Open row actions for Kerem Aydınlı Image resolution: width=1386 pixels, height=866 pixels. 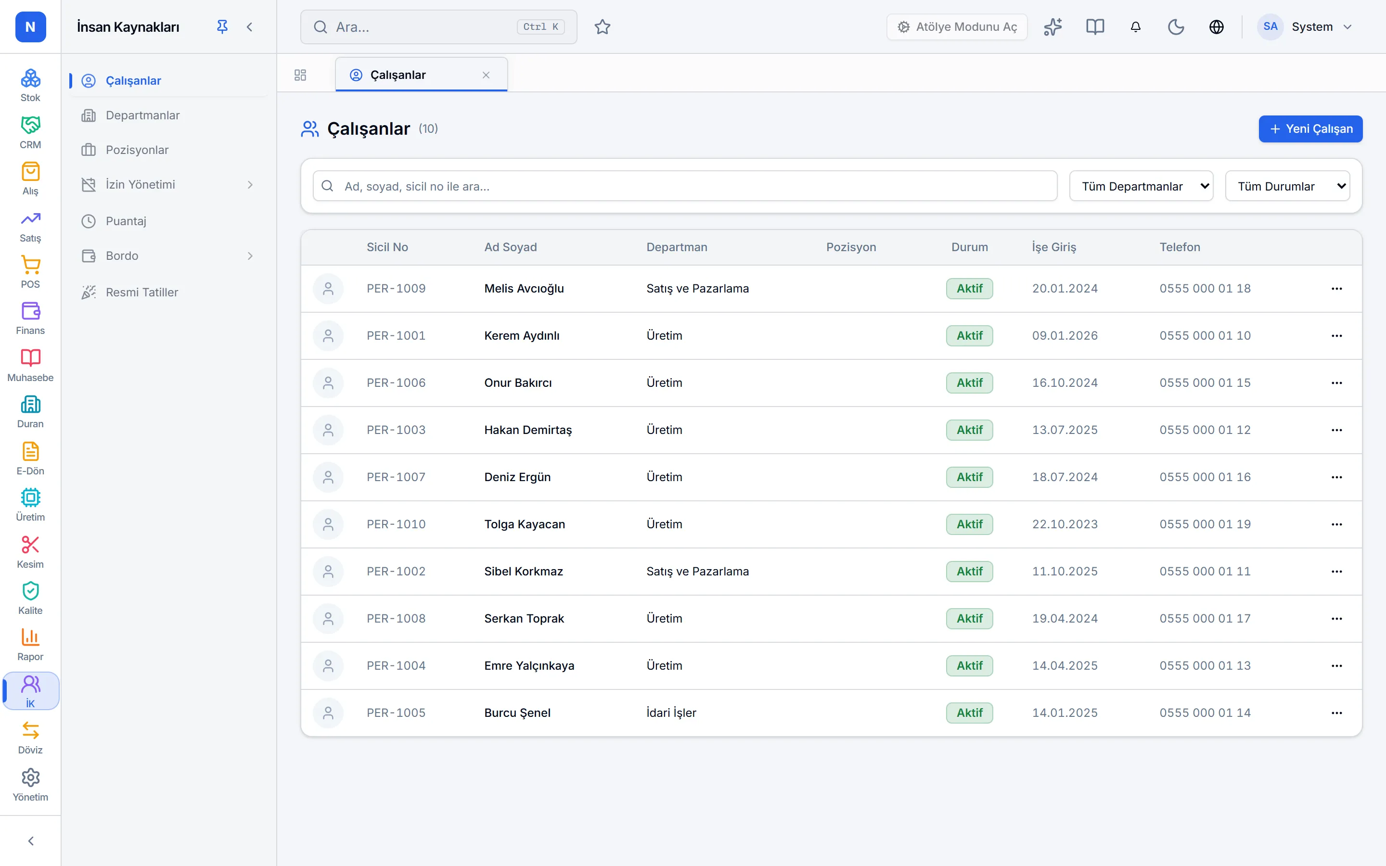tap(1336, 336)
